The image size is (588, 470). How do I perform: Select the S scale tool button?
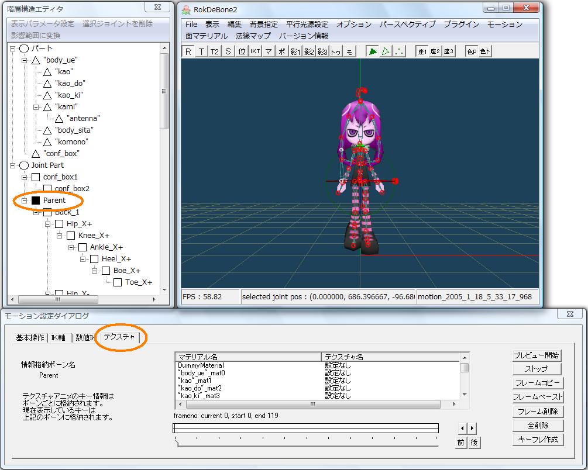(x=228, y=51)
